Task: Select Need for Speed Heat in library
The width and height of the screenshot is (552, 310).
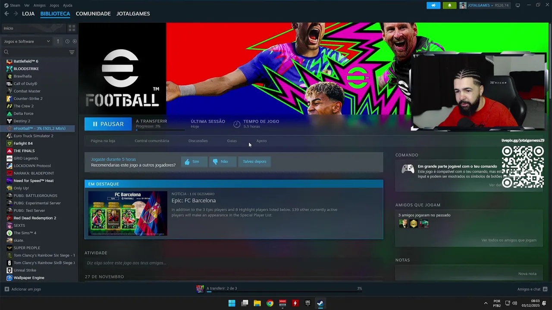Action: 34,181
